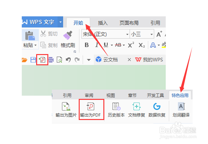The width and height of the screenshot is (208, 144).
Task: Click the yellow text highlight color icon
Action: point(164,45)
